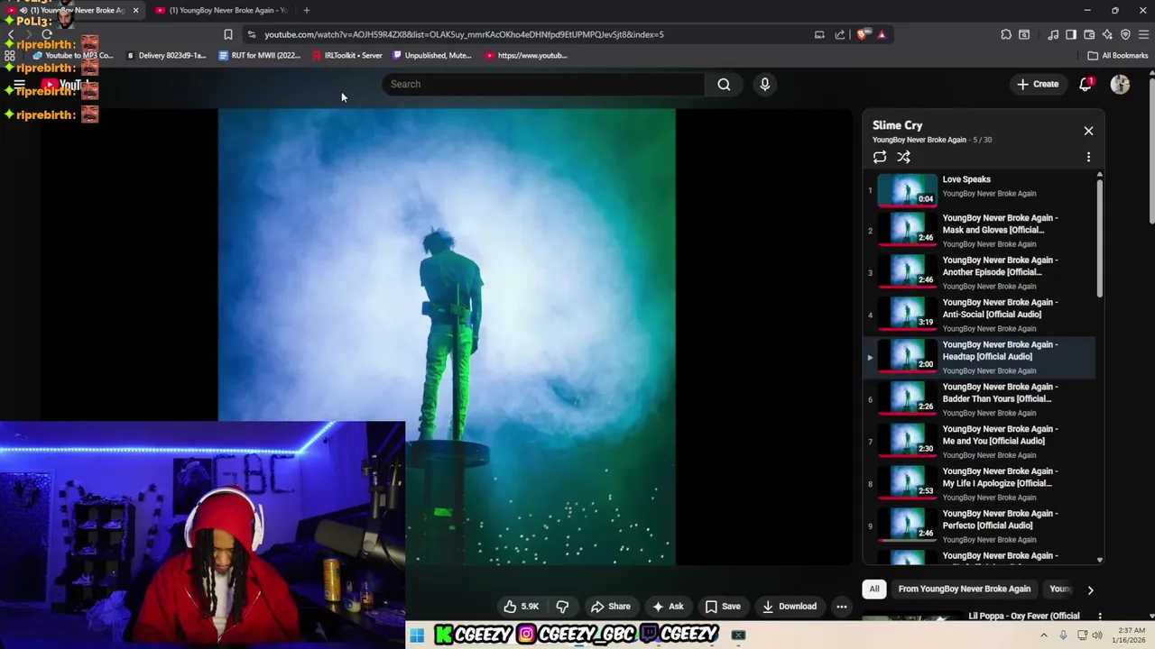Open https://www.youtub... bookmark
Image resolution: width=1155 pixels, height=649 pixels.
[526, 55]
